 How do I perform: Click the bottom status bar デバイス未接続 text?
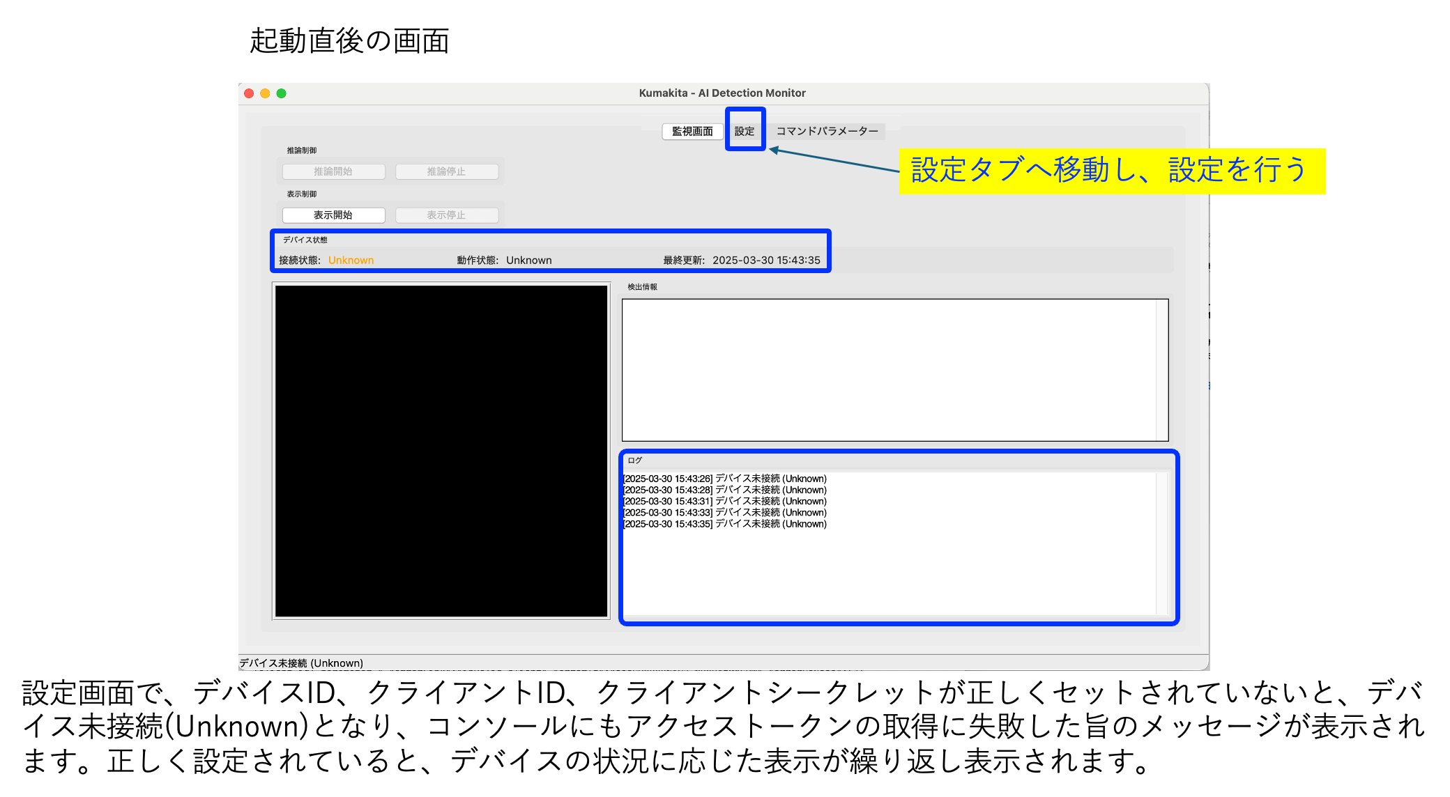301,663
